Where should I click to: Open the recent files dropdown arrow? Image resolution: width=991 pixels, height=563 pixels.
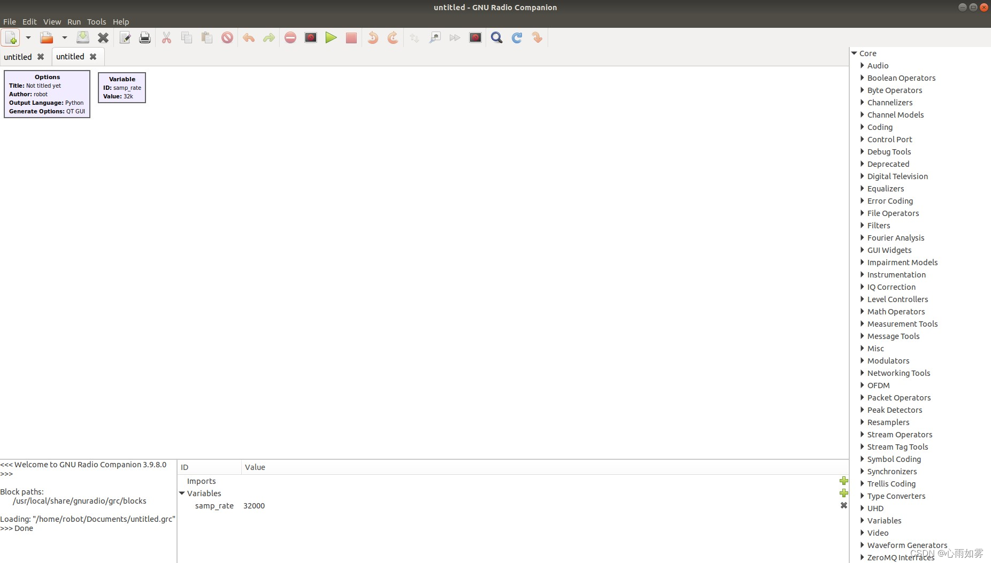[65, 37]
